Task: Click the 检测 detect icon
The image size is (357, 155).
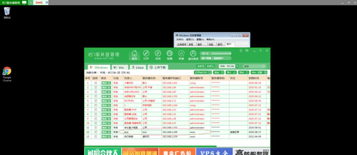Action: tap(169, 53)
